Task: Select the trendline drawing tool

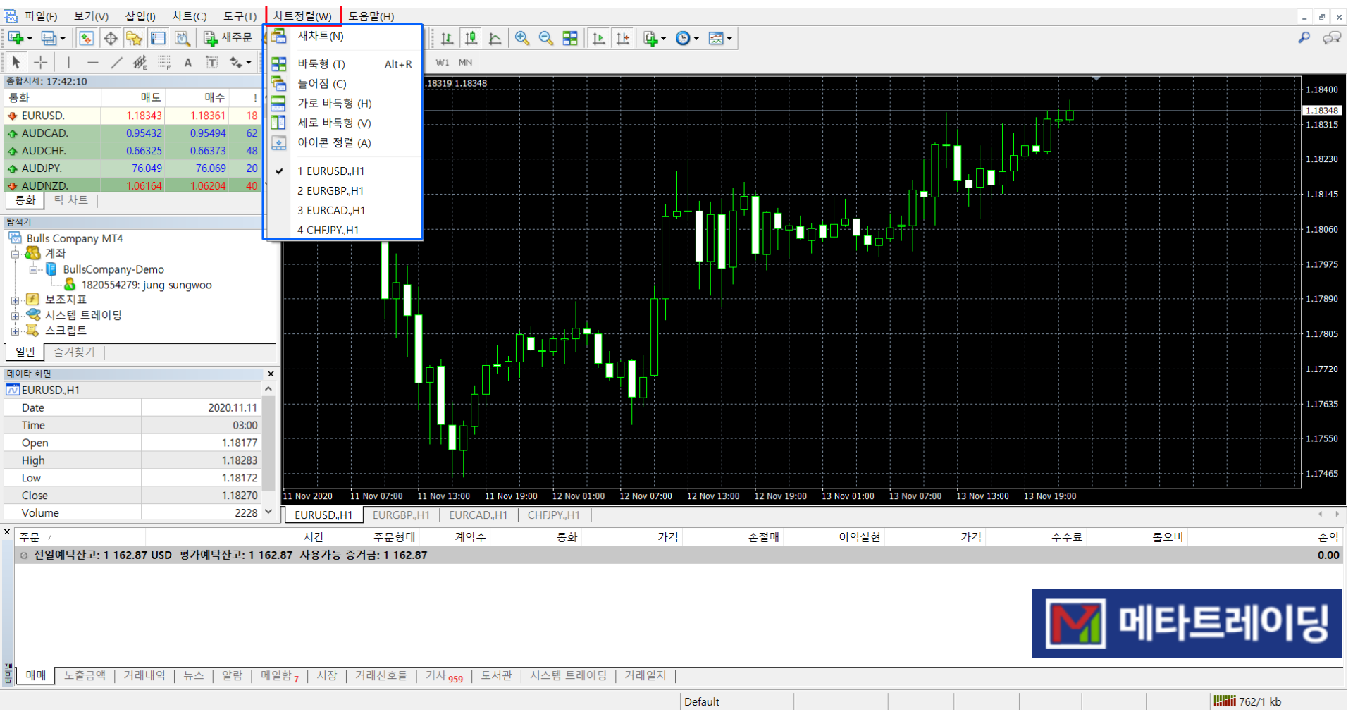Action: pyautogui.click(x=116, y=63)
